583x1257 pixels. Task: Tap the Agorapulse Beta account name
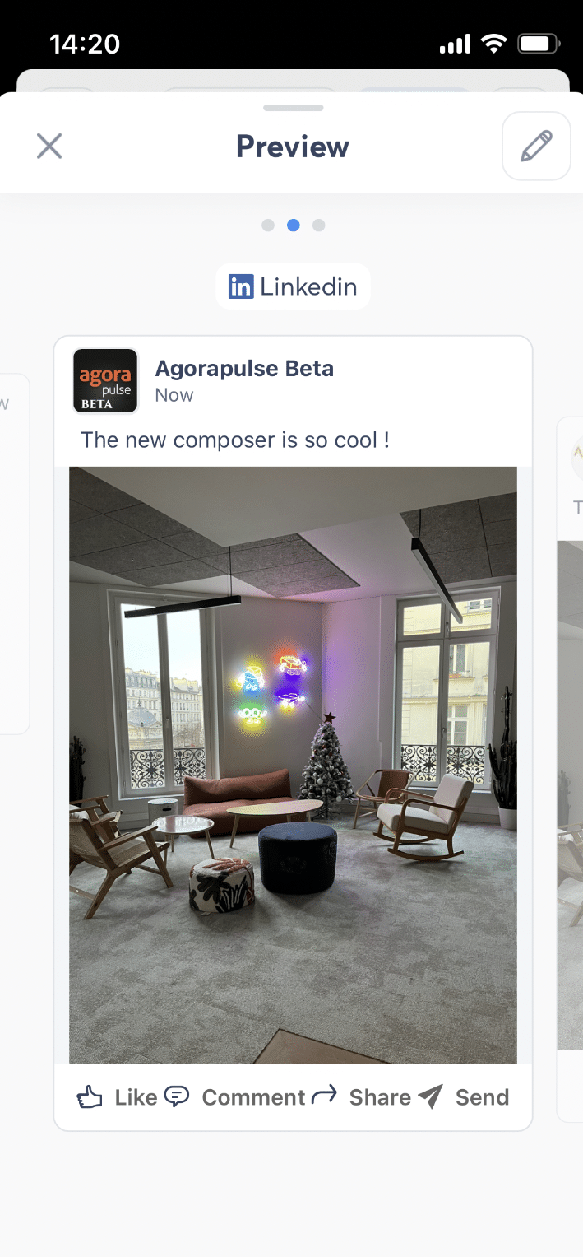tap(244, 368)
